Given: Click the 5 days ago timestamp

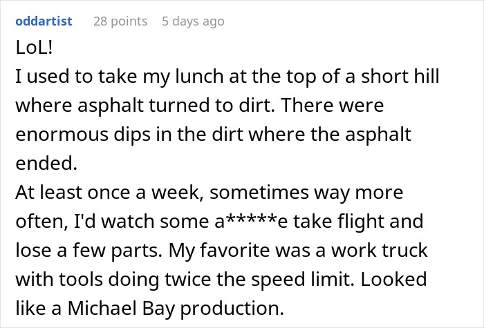Looking at the screenshot, I should 193,21.
